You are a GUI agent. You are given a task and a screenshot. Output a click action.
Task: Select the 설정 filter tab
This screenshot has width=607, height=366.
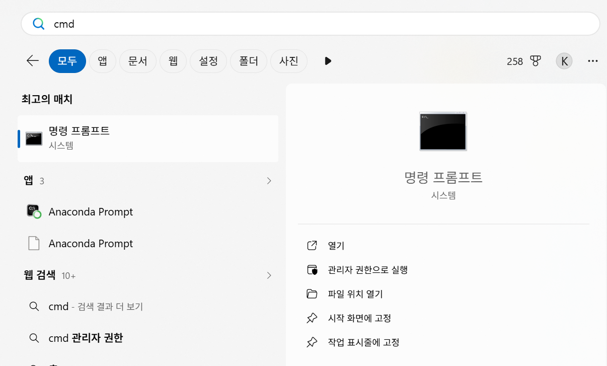click(208, 61)
